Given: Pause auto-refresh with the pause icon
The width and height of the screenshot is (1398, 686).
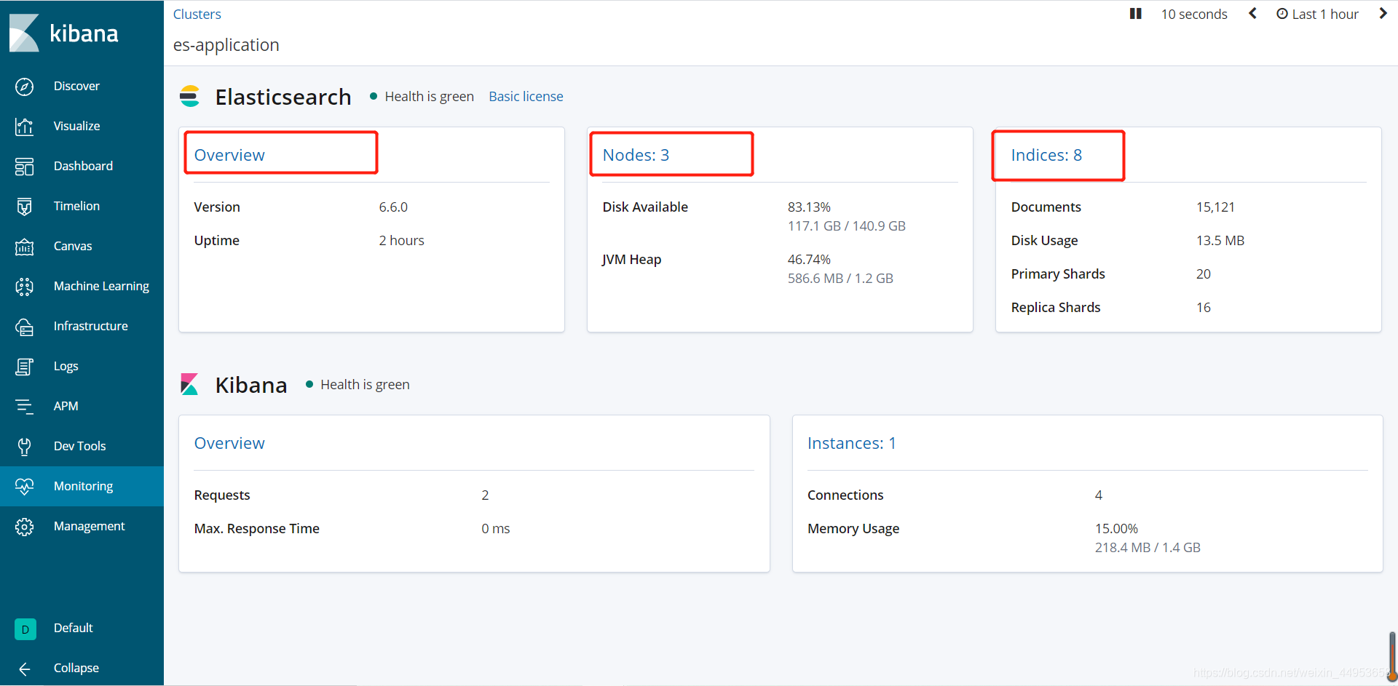Looking at the screenshot, I should tap(1135, 14).
